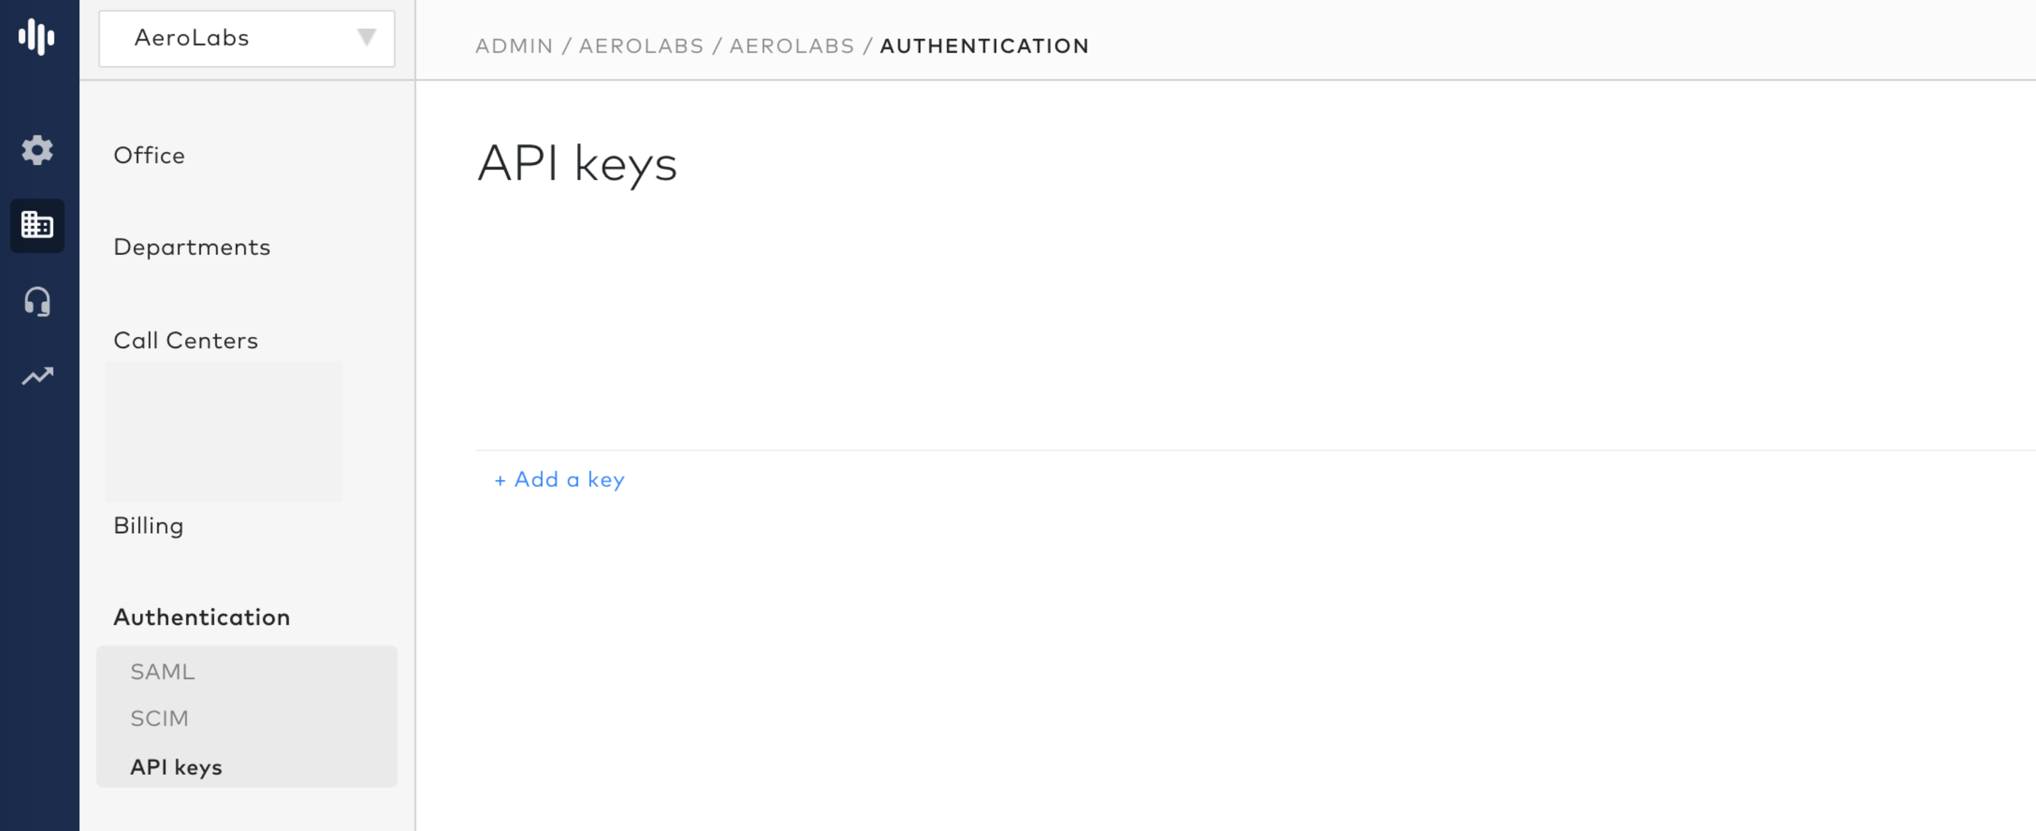
Task: Click first AEROLABS breadcrumb link
Action: 641,46
